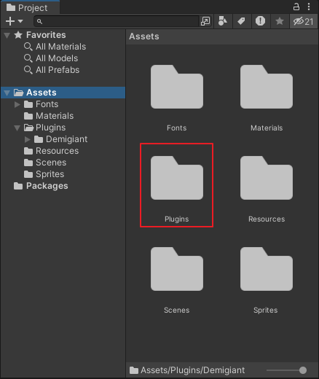Click the Assets breadcrumb header
The height and width of the screenshot is (379, 319).
(x=144, y=36)
